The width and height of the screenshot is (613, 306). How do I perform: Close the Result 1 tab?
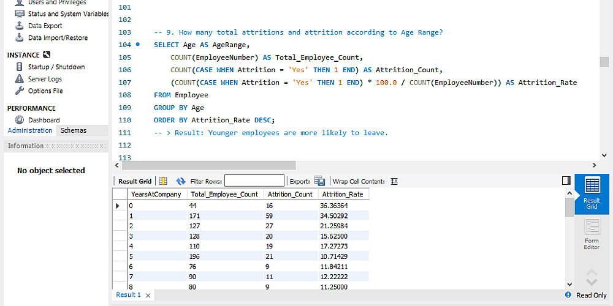[x=148, y=295]
